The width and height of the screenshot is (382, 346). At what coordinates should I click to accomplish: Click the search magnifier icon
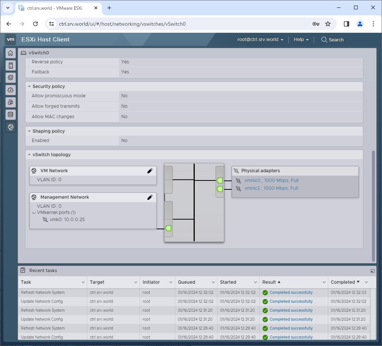[324, 40]
